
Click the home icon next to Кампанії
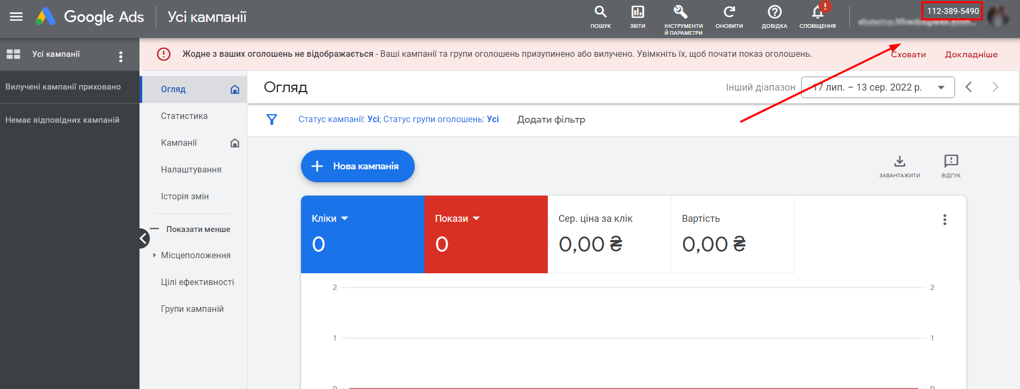[x=235, y=143]
